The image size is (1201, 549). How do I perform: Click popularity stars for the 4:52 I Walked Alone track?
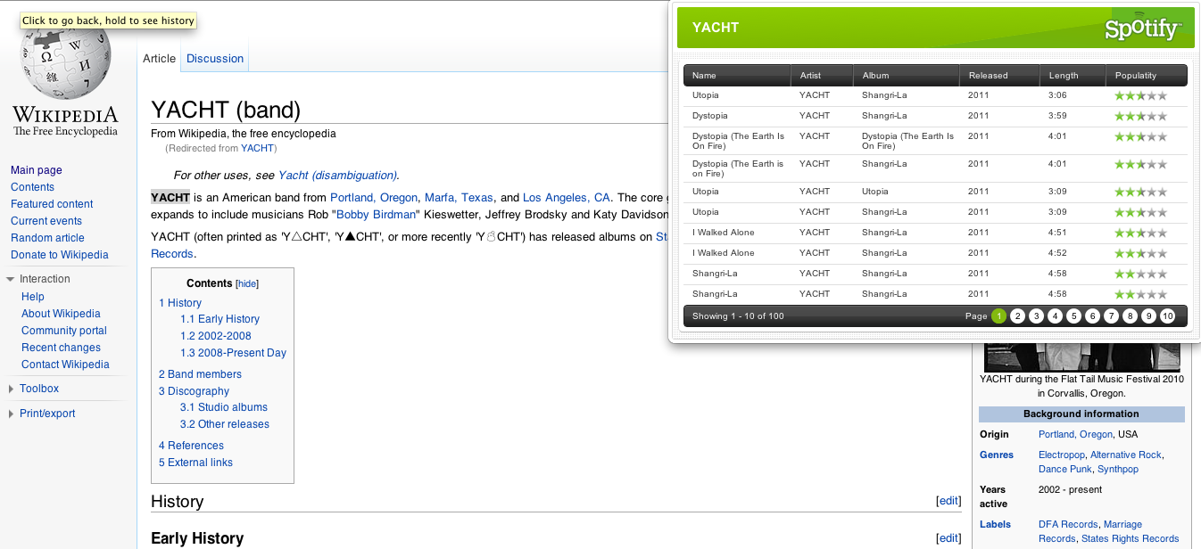(x=1140, y=254)
